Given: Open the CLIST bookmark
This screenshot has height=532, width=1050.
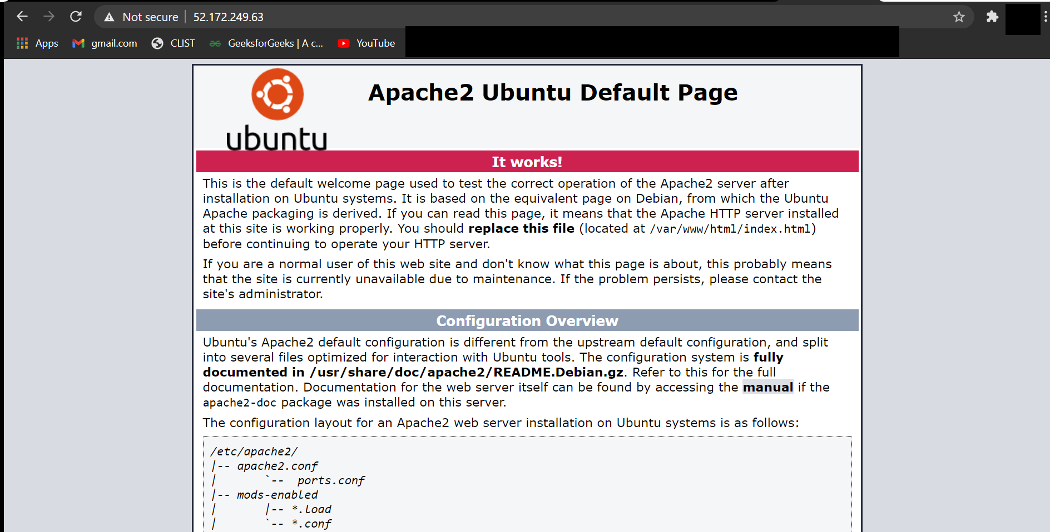Looking at the screenshot, I should 173,43.
